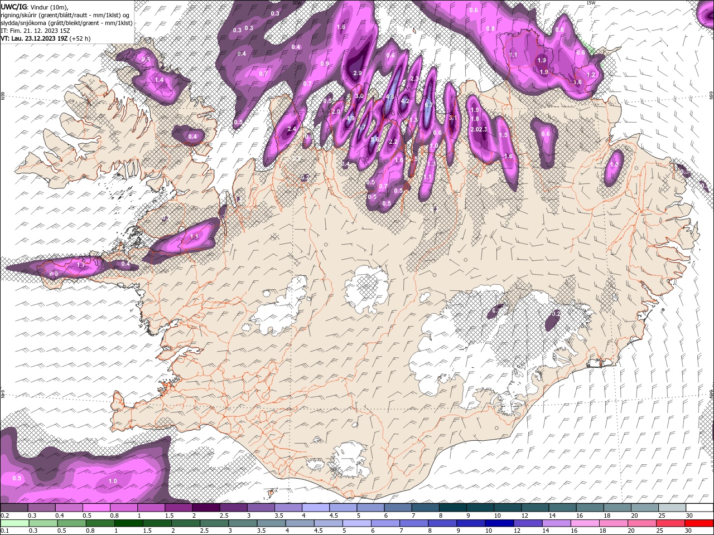The width and height of the screenshot is (714, 535).
Task: Click the 2.2 value label on the map
Action: click(393, 142)
